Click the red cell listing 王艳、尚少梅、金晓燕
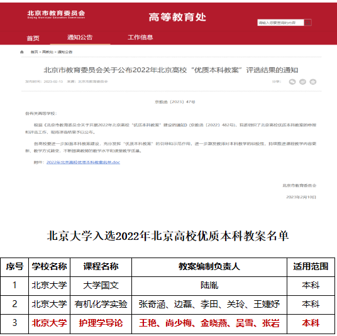The height and width of the screenshot is (336, 337). pyautogui.click(x=209, y=323)
